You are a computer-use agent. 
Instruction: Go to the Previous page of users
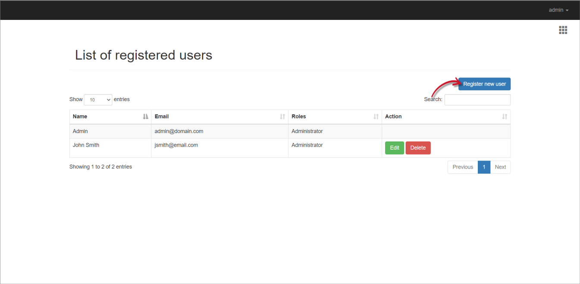tap(462, 167)
